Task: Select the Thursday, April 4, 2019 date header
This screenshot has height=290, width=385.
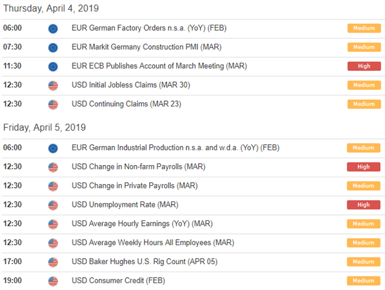Action: (x=51, y=9)
